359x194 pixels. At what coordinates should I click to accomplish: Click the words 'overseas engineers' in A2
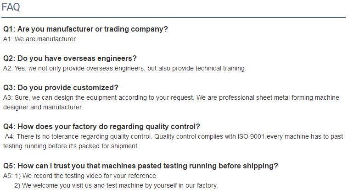116,68
